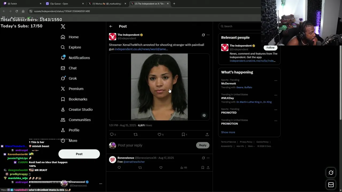Open a new browser tab
This screenshot has height=192, width=342.
click(174, 3)
